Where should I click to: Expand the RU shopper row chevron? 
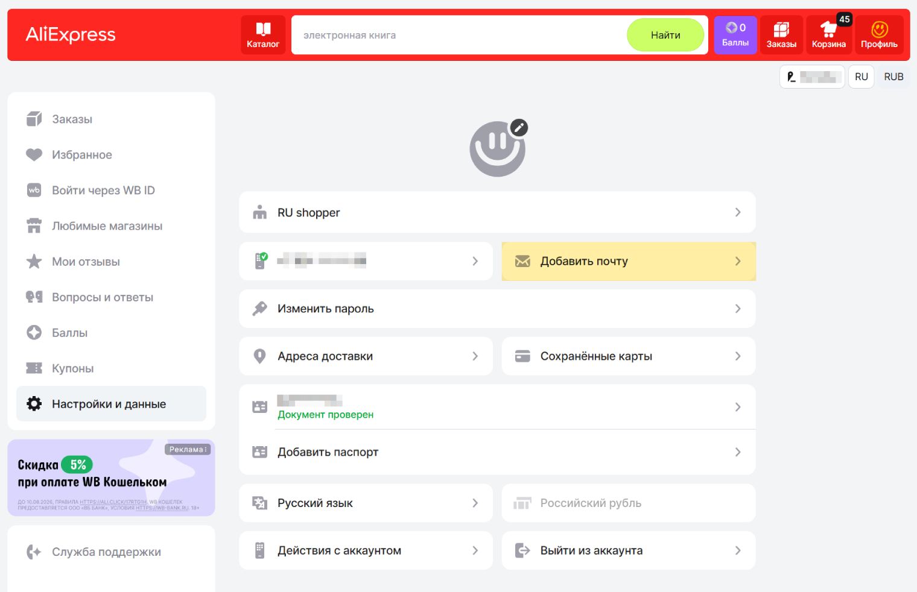738,212
